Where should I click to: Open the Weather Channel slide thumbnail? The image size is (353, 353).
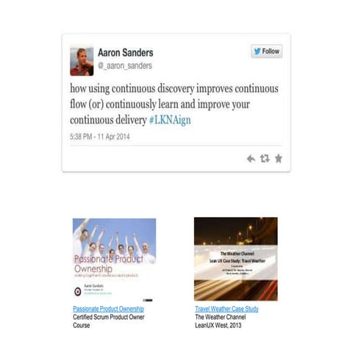tap(236, 259)
